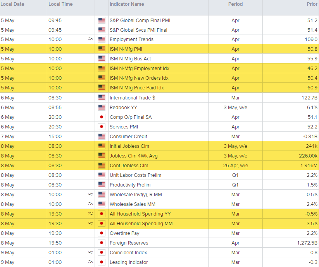Image resolution: width=319 pixels, height=267 pixels.
Task: Click the Japan flag next to Services PMI
Action: (x=102, y=127)
